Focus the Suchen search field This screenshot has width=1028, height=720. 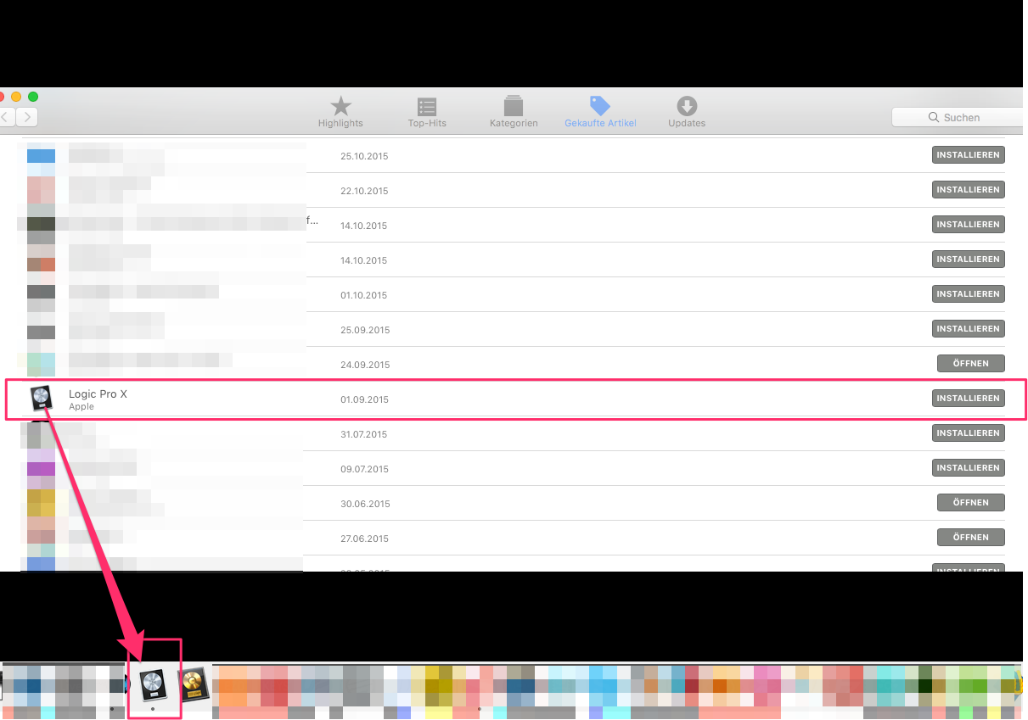(959, 117)
